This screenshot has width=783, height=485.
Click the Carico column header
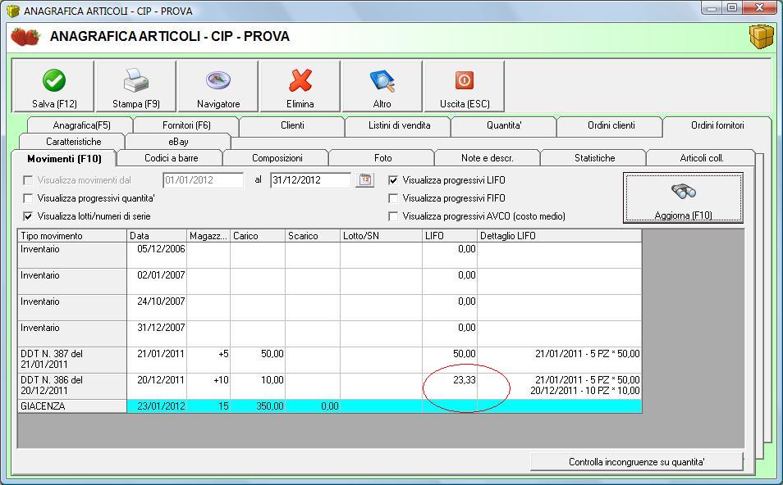tap(258, 236)
